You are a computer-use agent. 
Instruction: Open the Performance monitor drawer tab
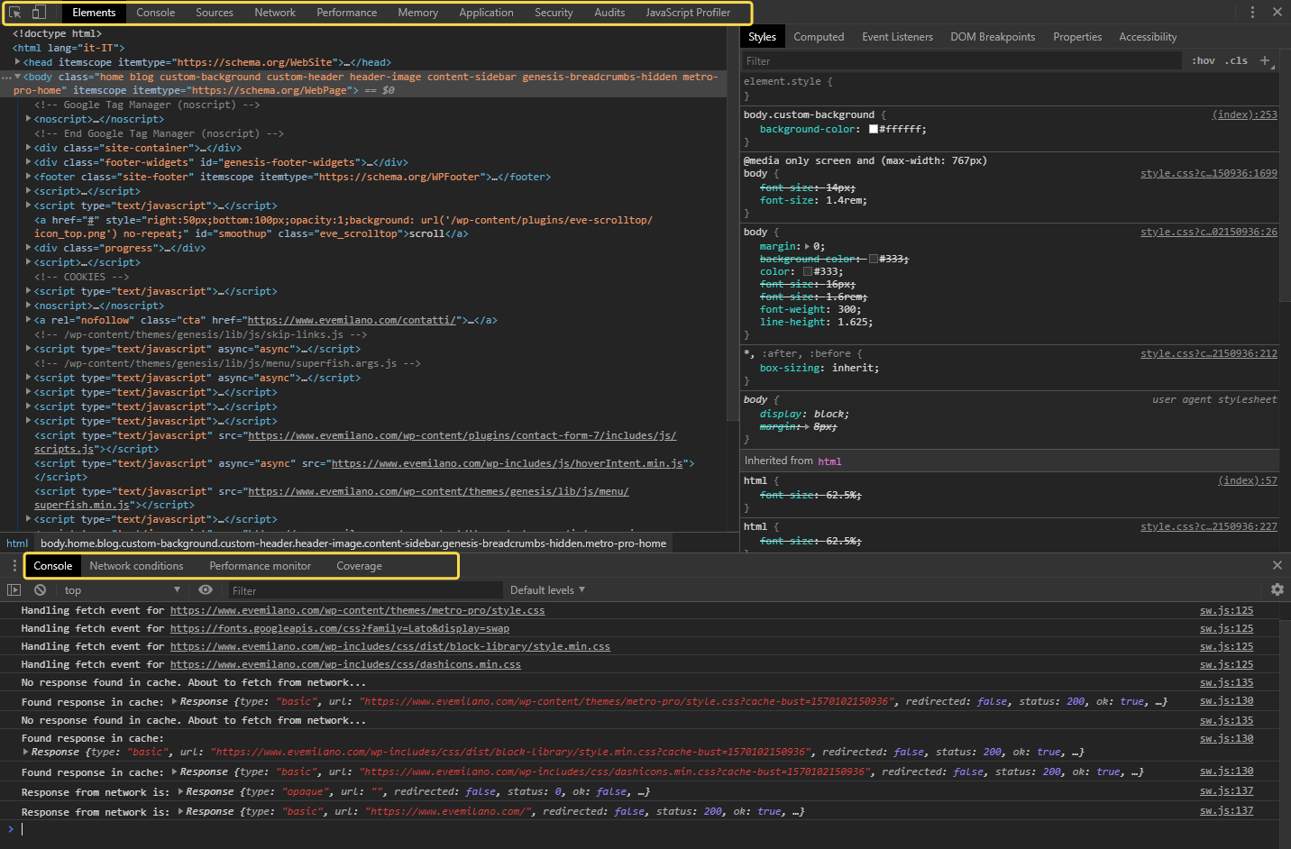[x=261, y=566]
